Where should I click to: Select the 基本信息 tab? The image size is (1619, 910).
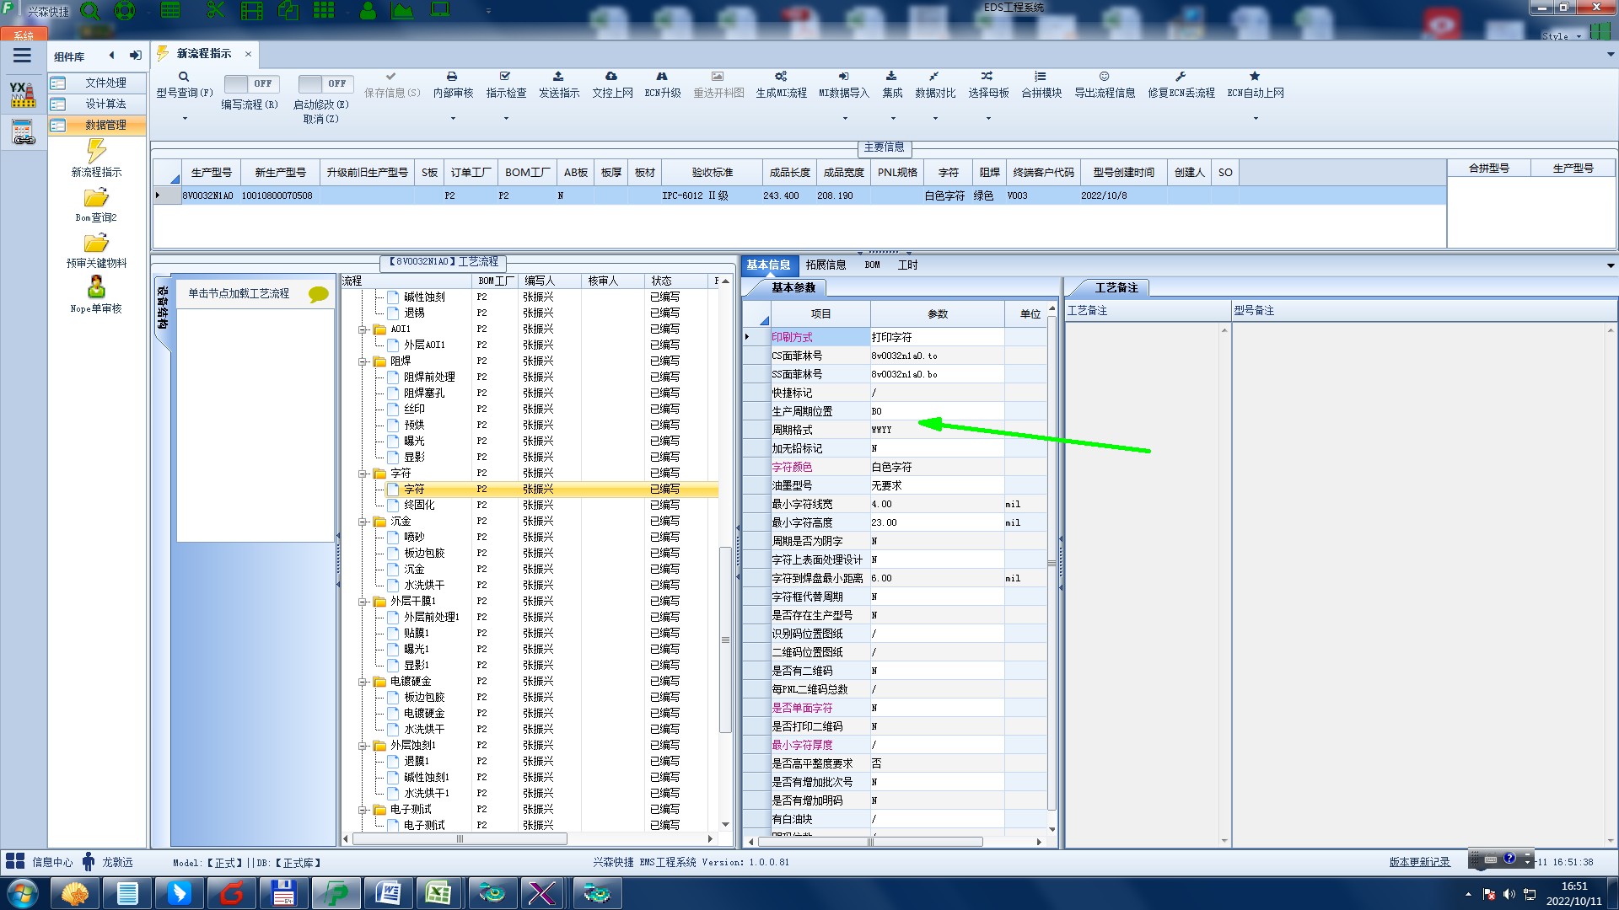point(768,265)
